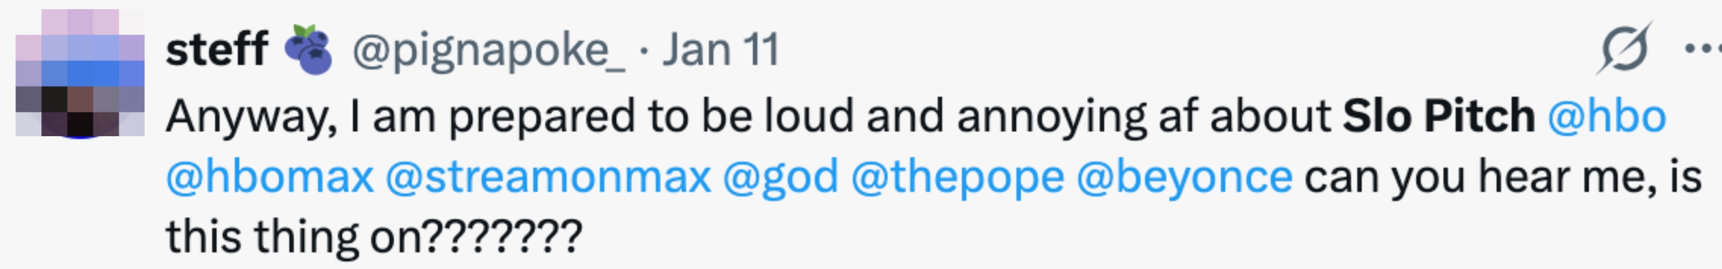Screen dimensions: 1722x269
Task: Click the @hbomax mention
Action: point(270,177)
